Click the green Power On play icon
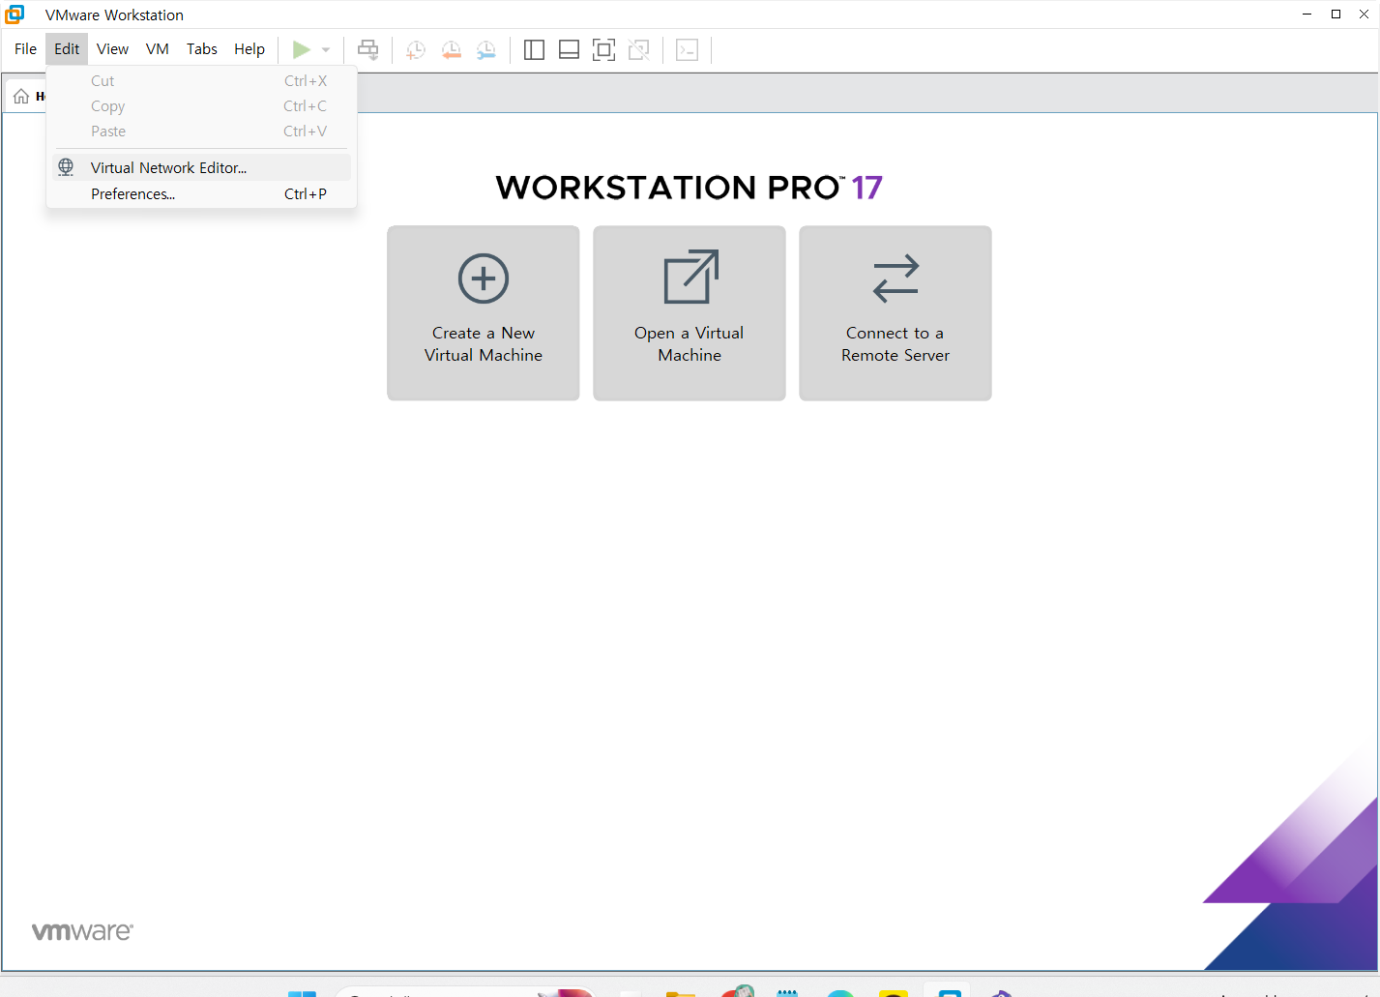Image resolution: width=1380 pixels, height=997 pixels. (302, 49)
